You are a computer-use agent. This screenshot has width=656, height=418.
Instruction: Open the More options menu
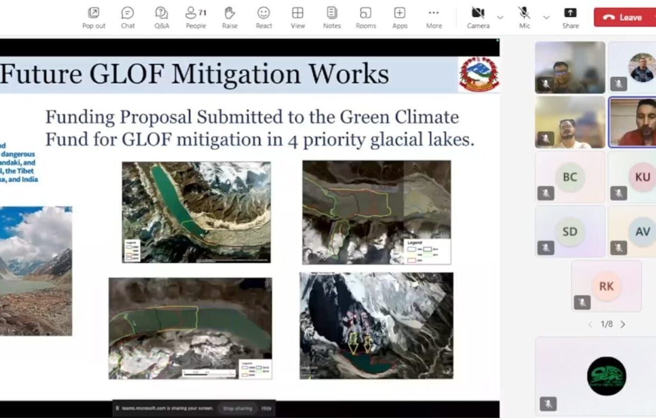[434, 17]
